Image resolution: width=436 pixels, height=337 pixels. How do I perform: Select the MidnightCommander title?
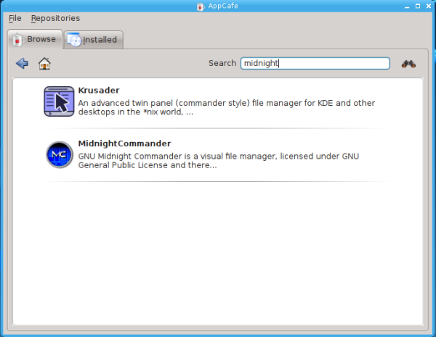[x=124, y=143]
